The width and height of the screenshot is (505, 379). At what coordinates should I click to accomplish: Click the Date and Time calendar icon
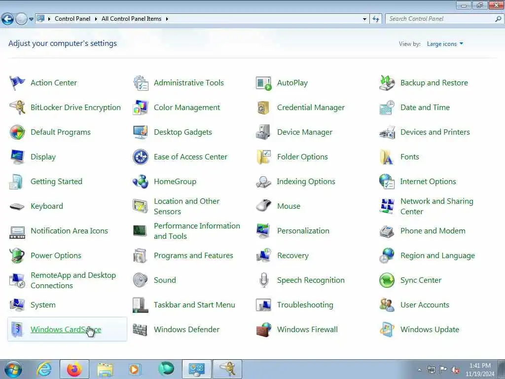pos(387,107)
